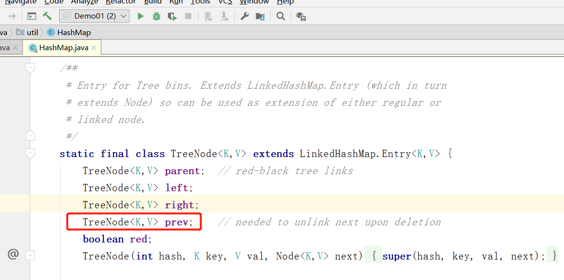
Task: Open the Navigate menu
Action: pos(21,2)
